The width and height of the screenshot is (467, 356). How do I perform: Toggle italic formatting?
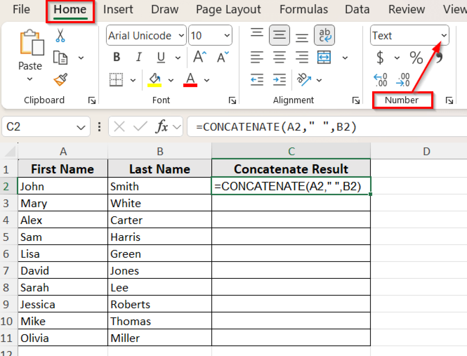139,57
